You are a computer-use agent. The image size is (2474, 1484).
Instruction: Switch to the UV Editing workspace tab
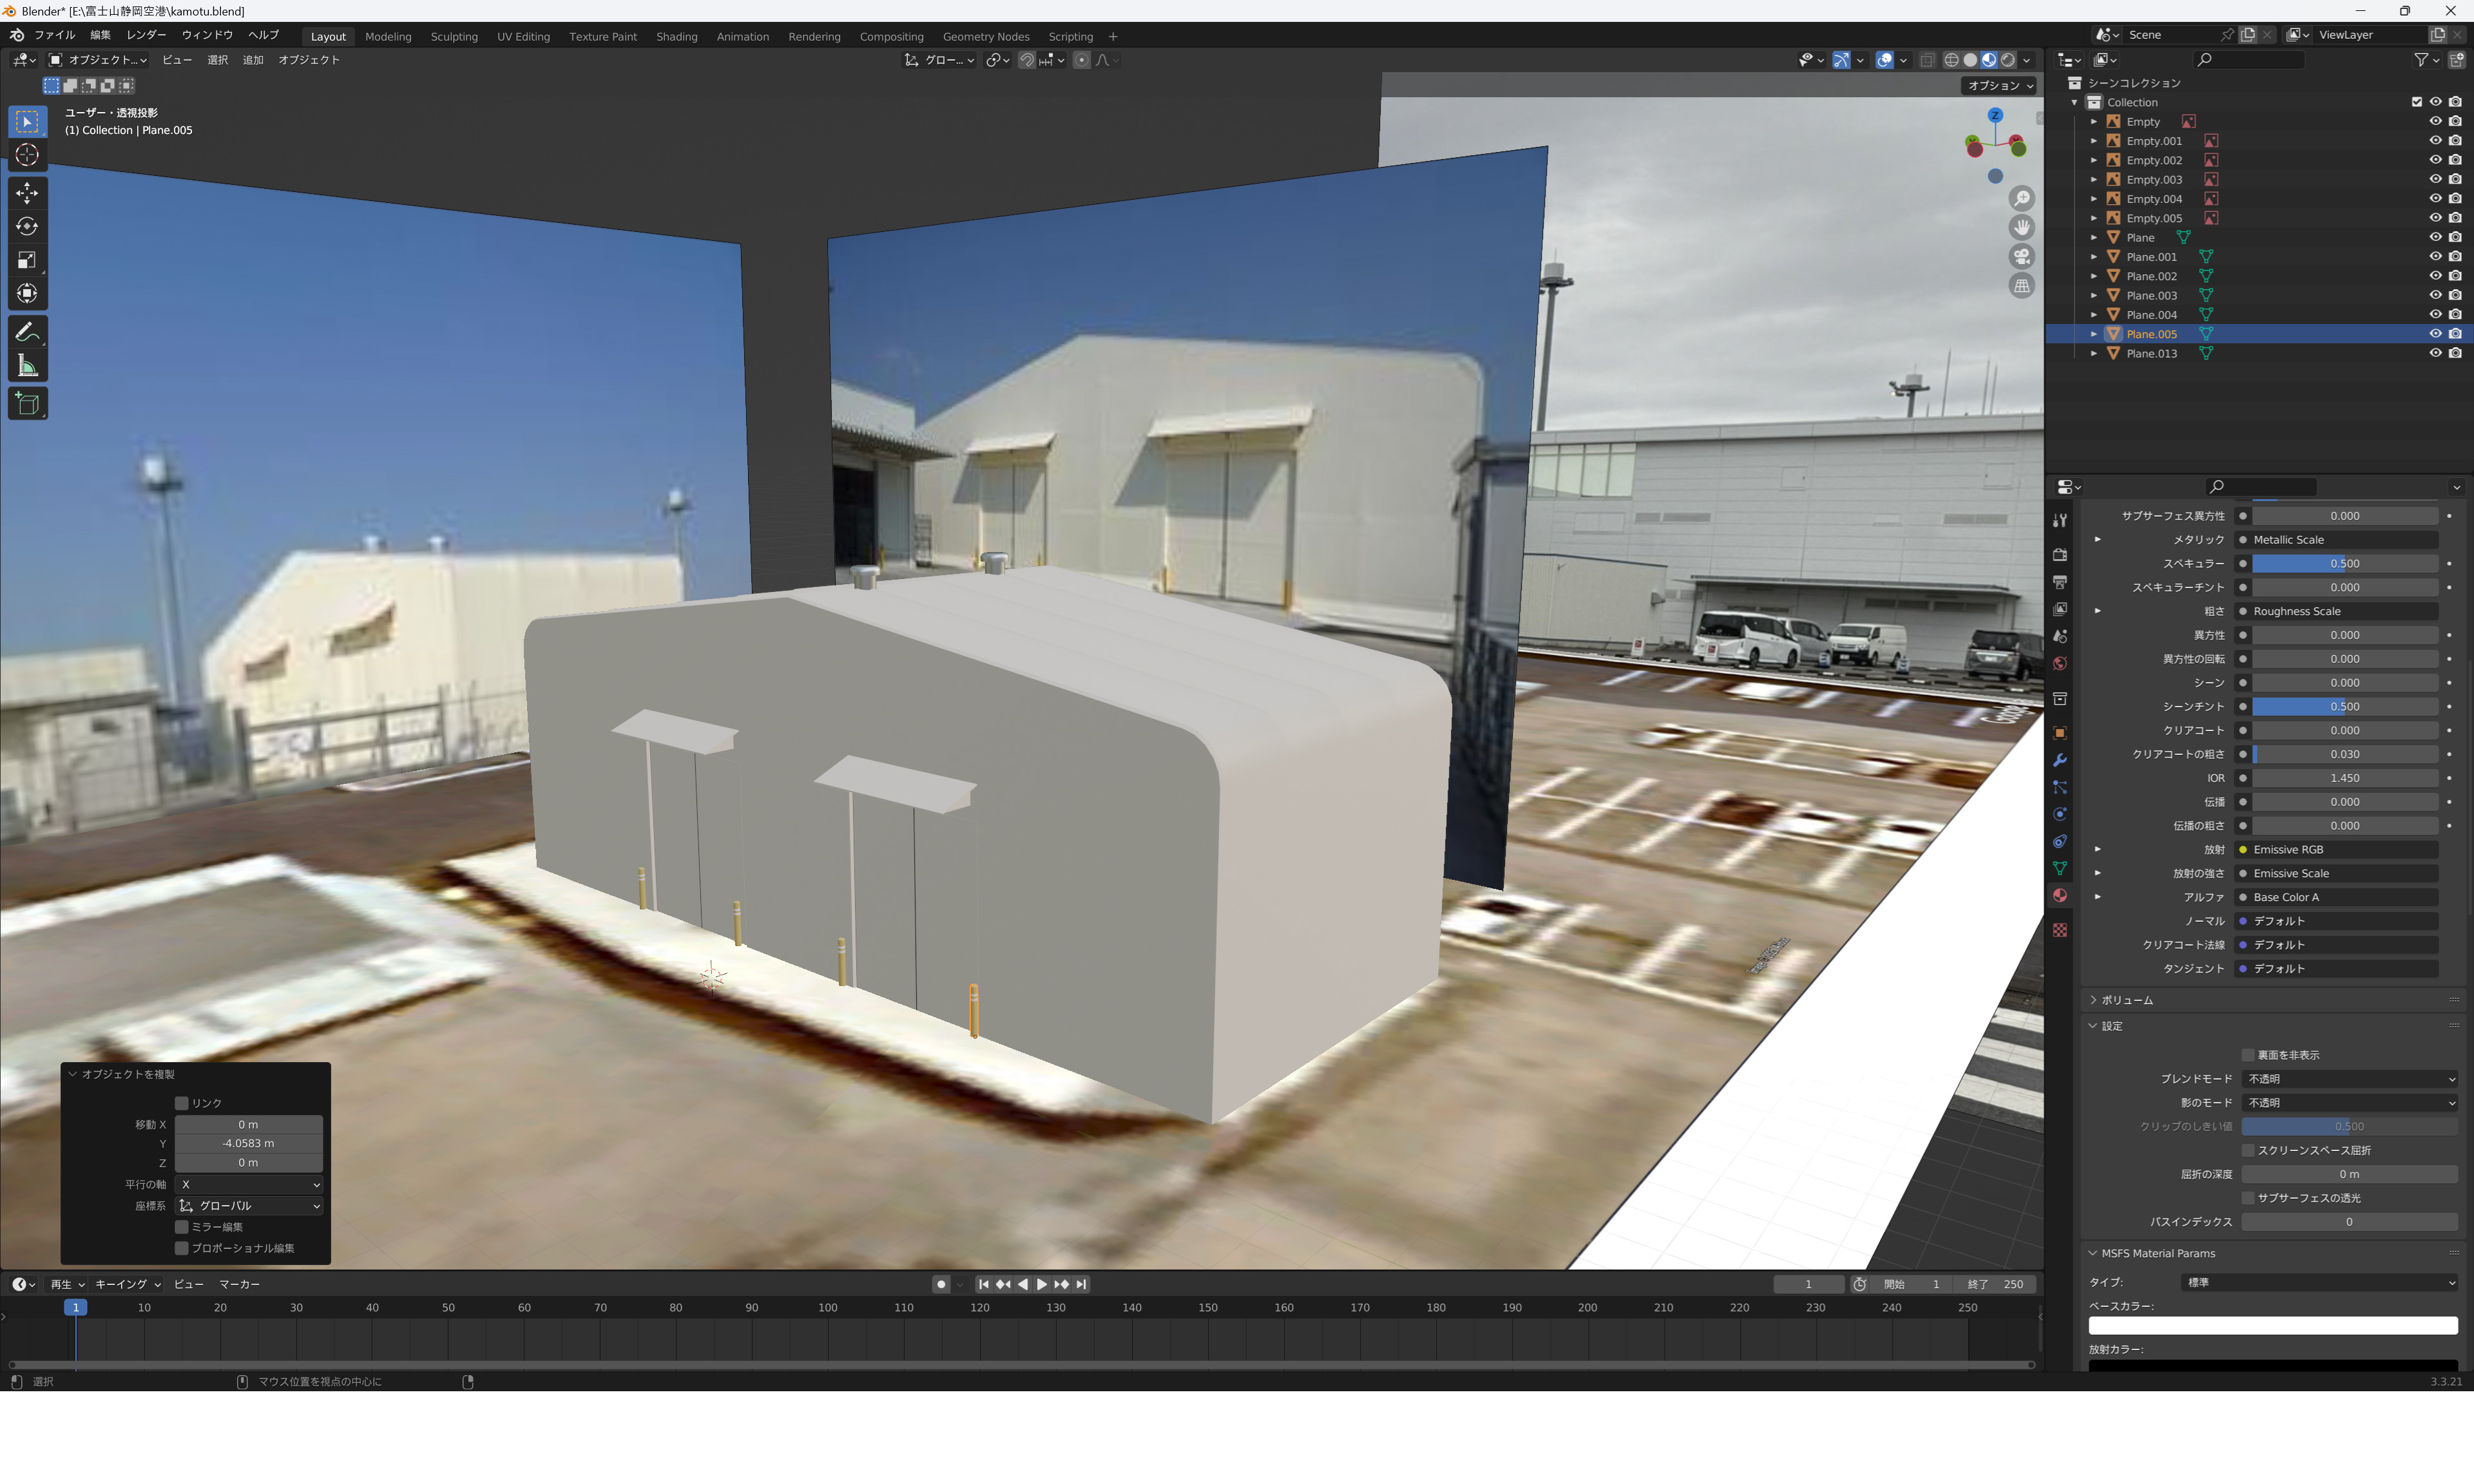click(x=523, y=37)
